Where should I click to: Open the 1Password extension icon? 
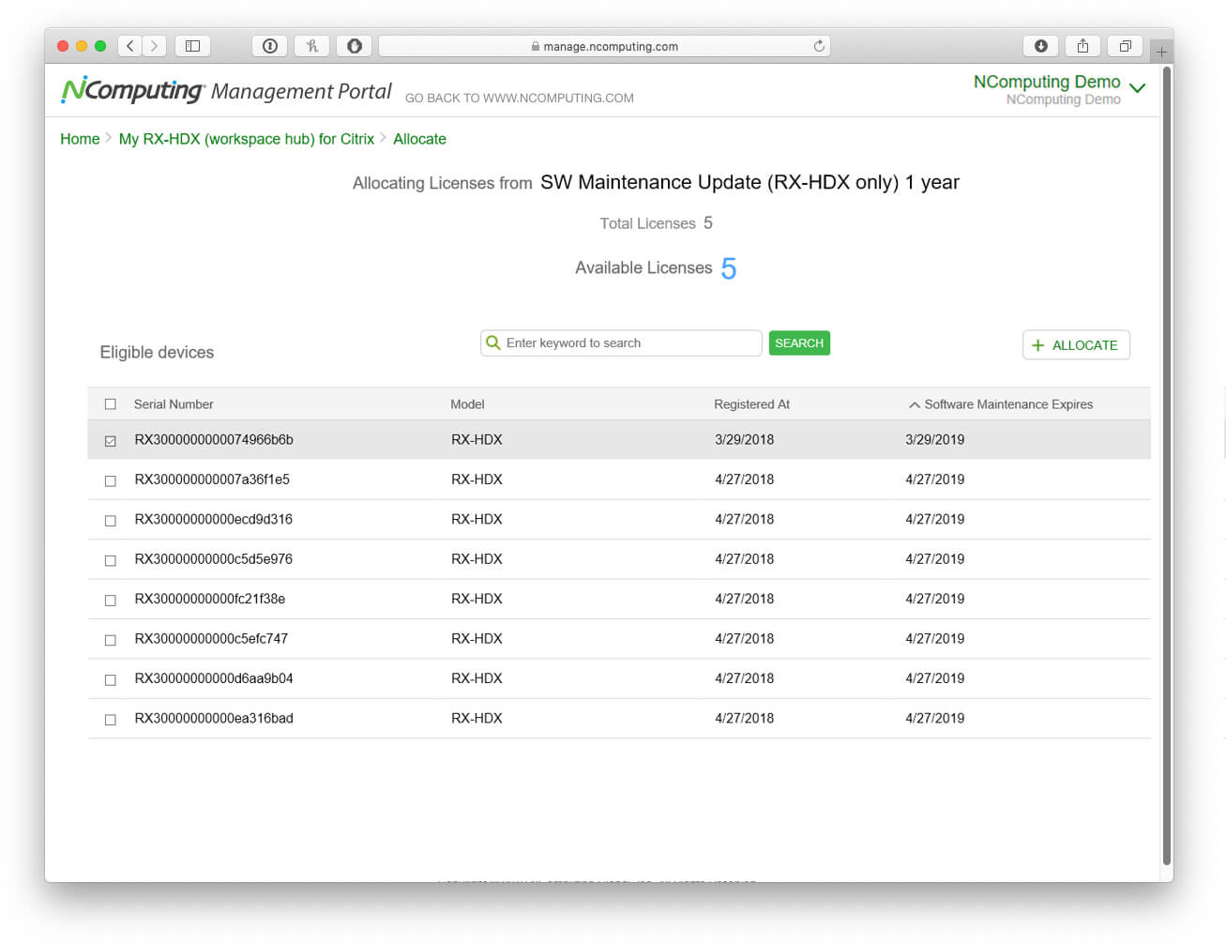270,46
